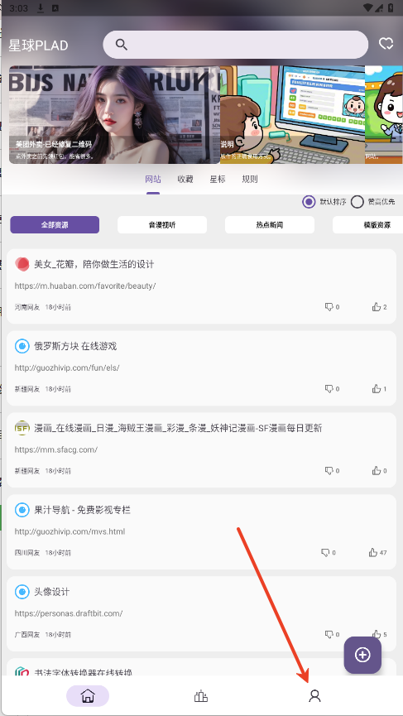Tap the floating add plus button
Image resolution: width=403 pixels, height=716 pixels.
[x=362, y=655]
